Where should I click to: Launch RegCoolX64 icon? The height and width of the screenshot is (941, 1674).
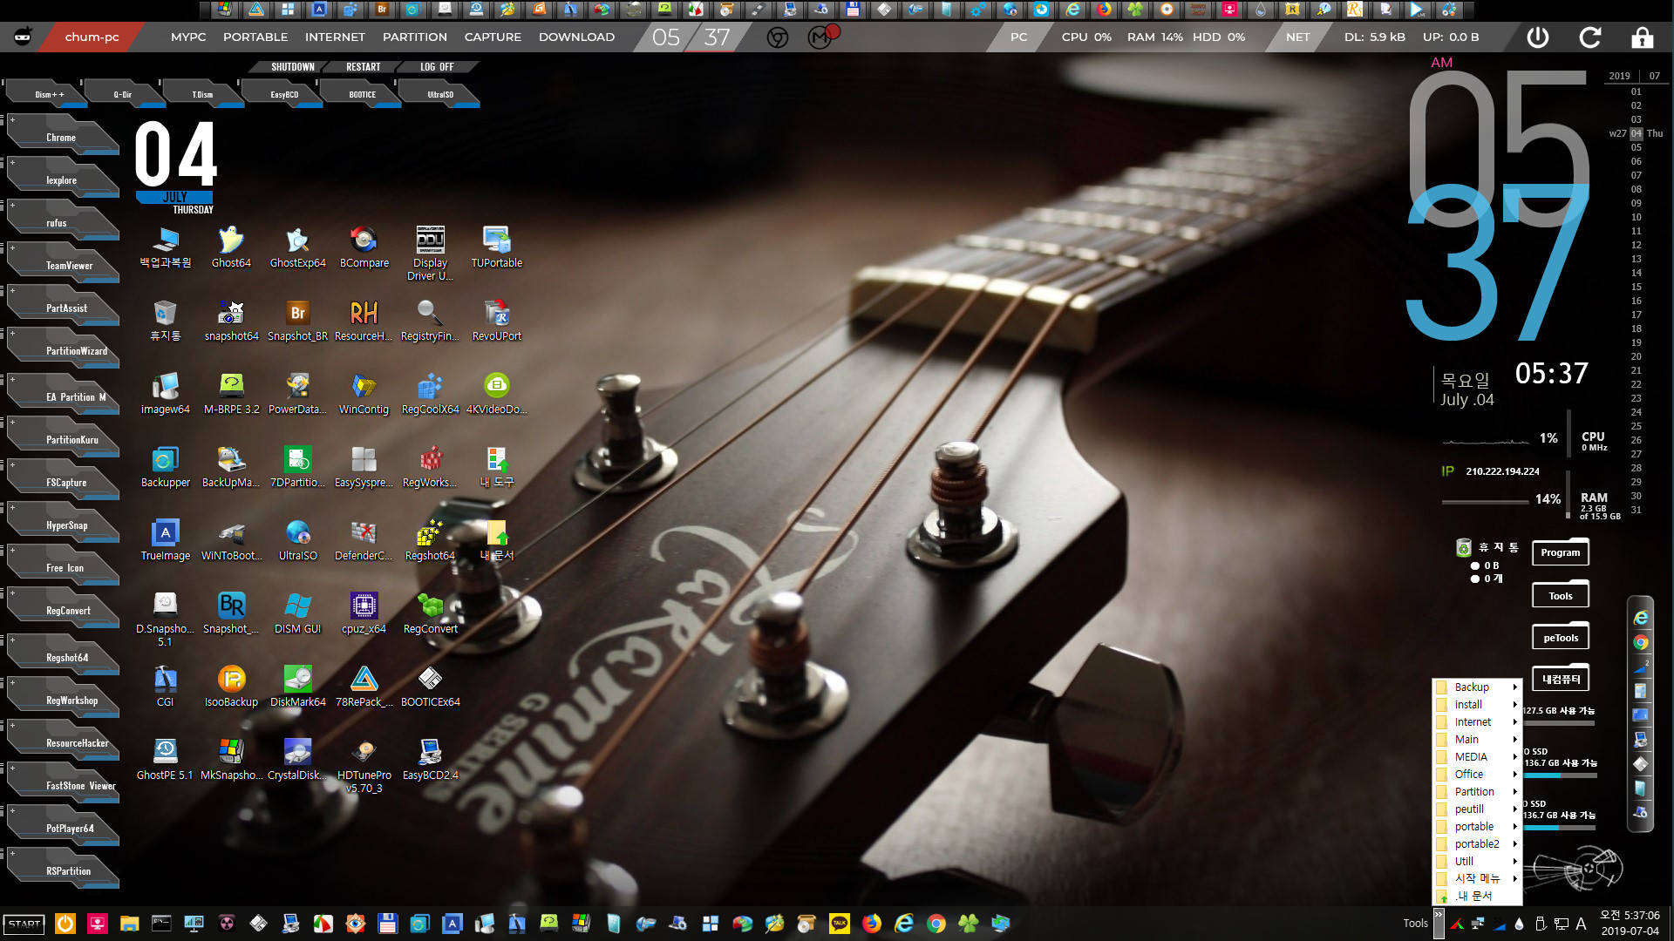tap(430, 394)
